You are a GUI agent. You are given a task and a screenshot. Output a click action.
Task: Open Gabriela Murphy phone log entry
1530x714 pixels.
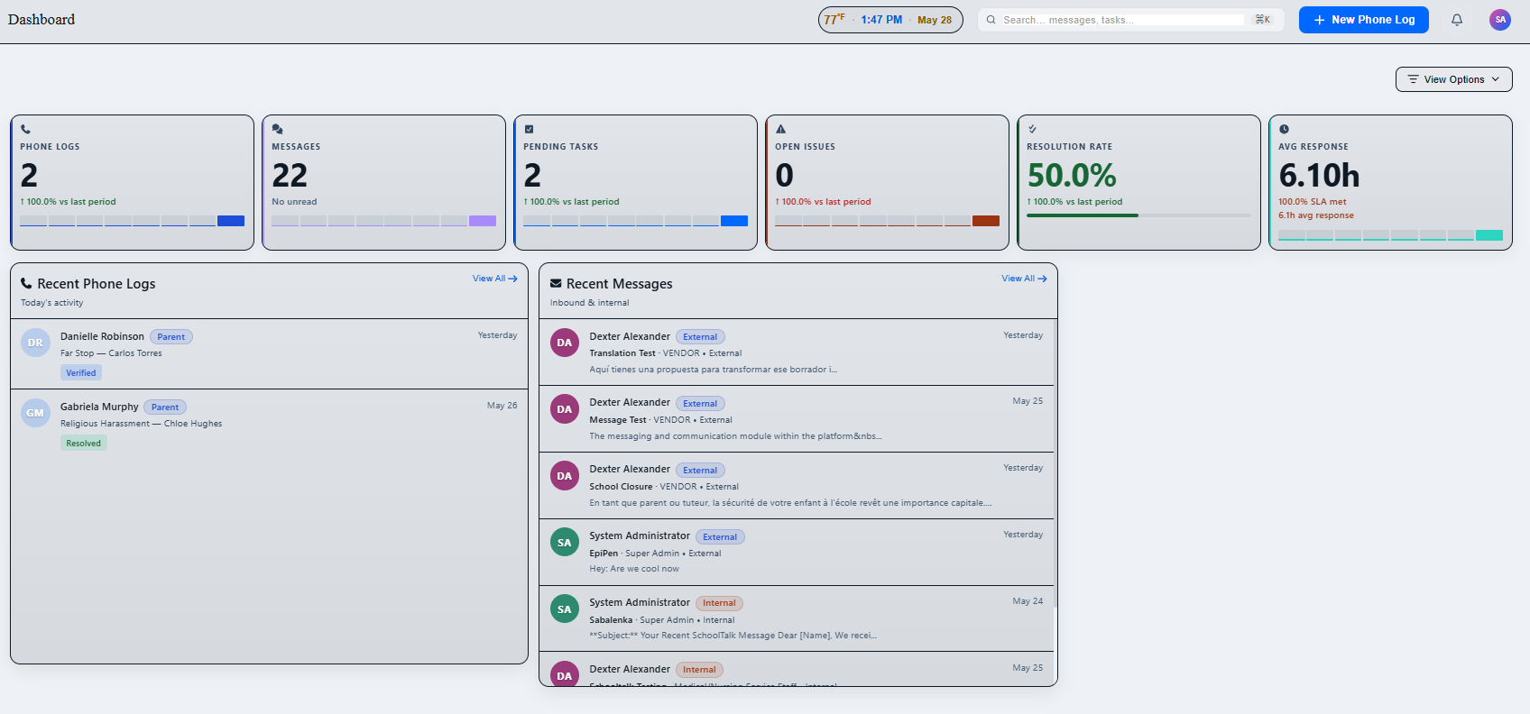(x=269, y=425)
